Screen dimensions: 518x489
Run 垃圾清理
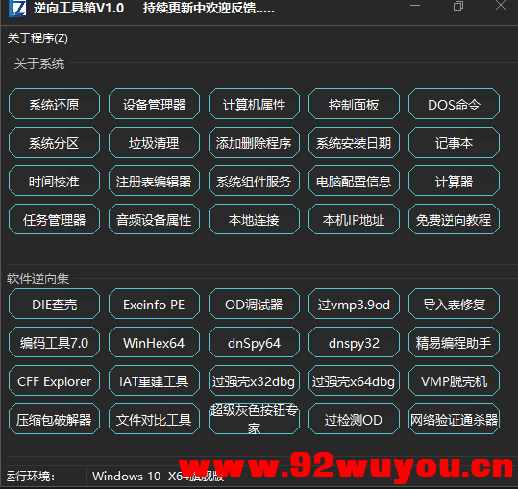pyautogui.click(x=155, y=142)
